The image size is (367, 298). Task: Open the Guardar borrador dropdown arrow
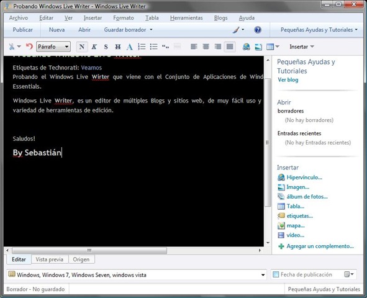click(151, 30)
